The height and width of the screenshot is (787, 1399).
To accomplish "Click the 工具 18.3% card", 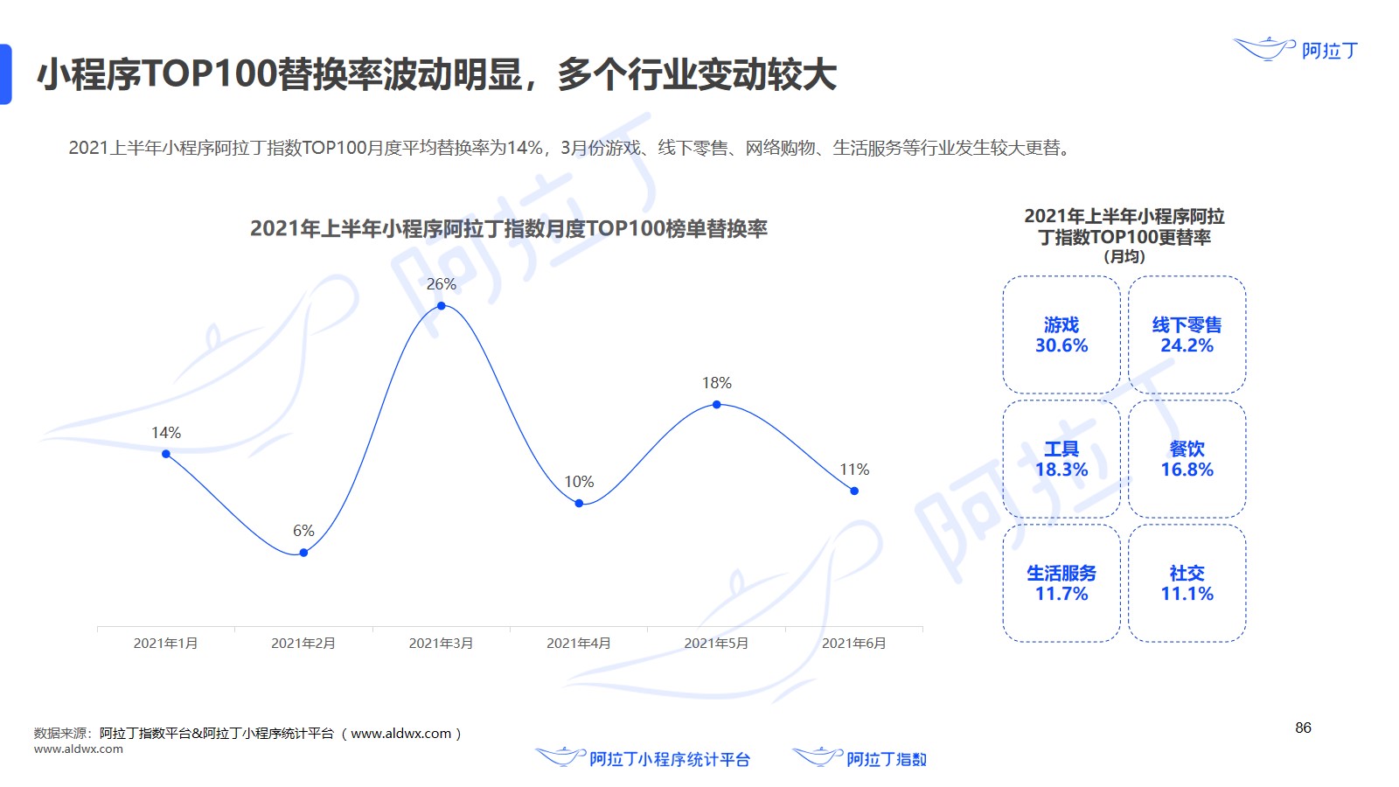I will pyautogui.click(x=1061, y=460).
